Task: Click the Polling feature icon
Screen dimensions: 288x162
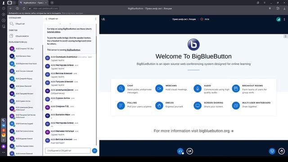Action: click(121, 106)
